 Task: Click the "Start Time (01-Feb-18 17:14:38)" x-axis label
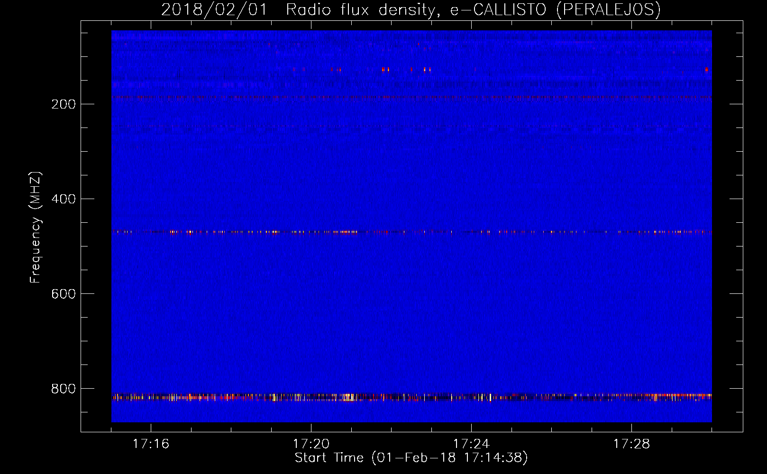(x=411, y=458)
